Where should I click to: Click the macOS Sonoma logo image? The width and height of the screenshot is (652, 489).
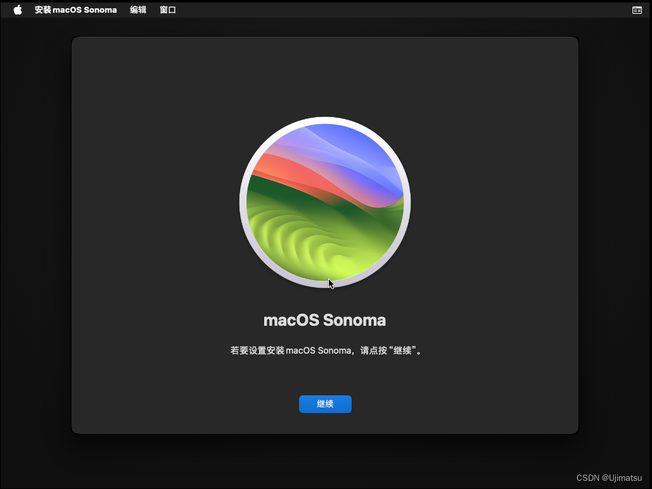coord(325,202)
